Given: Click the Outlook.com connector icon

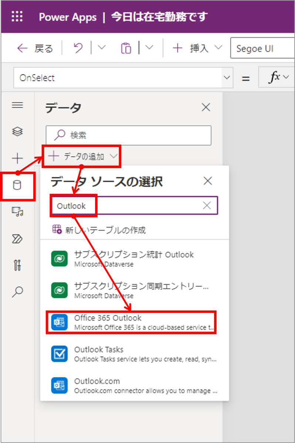Looking at the screenshot, I should click(x=59, y=385).
